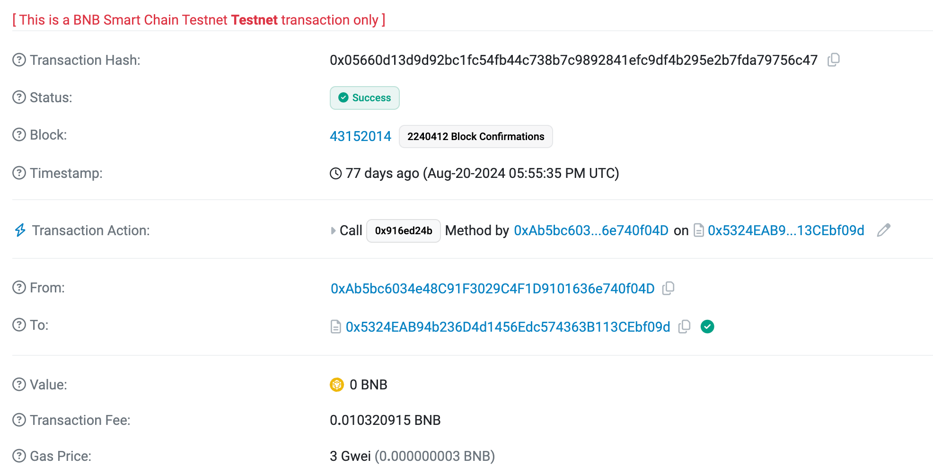
Task: Expand the Transaction Action call arrow
Action: point(333,231)
